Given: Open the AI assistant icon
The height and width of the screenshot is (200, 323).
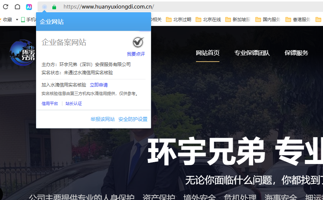Looking at the screenshot, I should (29, 7).
